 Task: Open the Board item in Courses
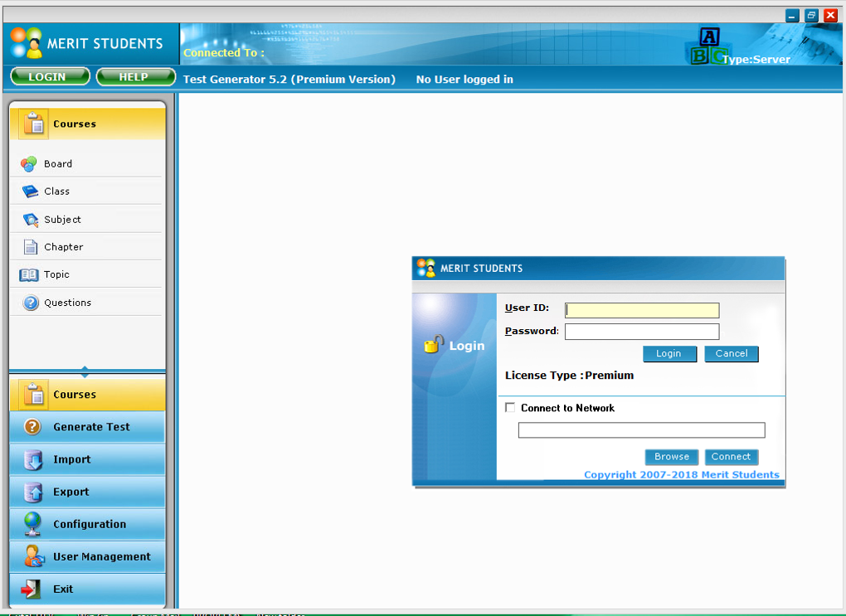click(85, 163)
